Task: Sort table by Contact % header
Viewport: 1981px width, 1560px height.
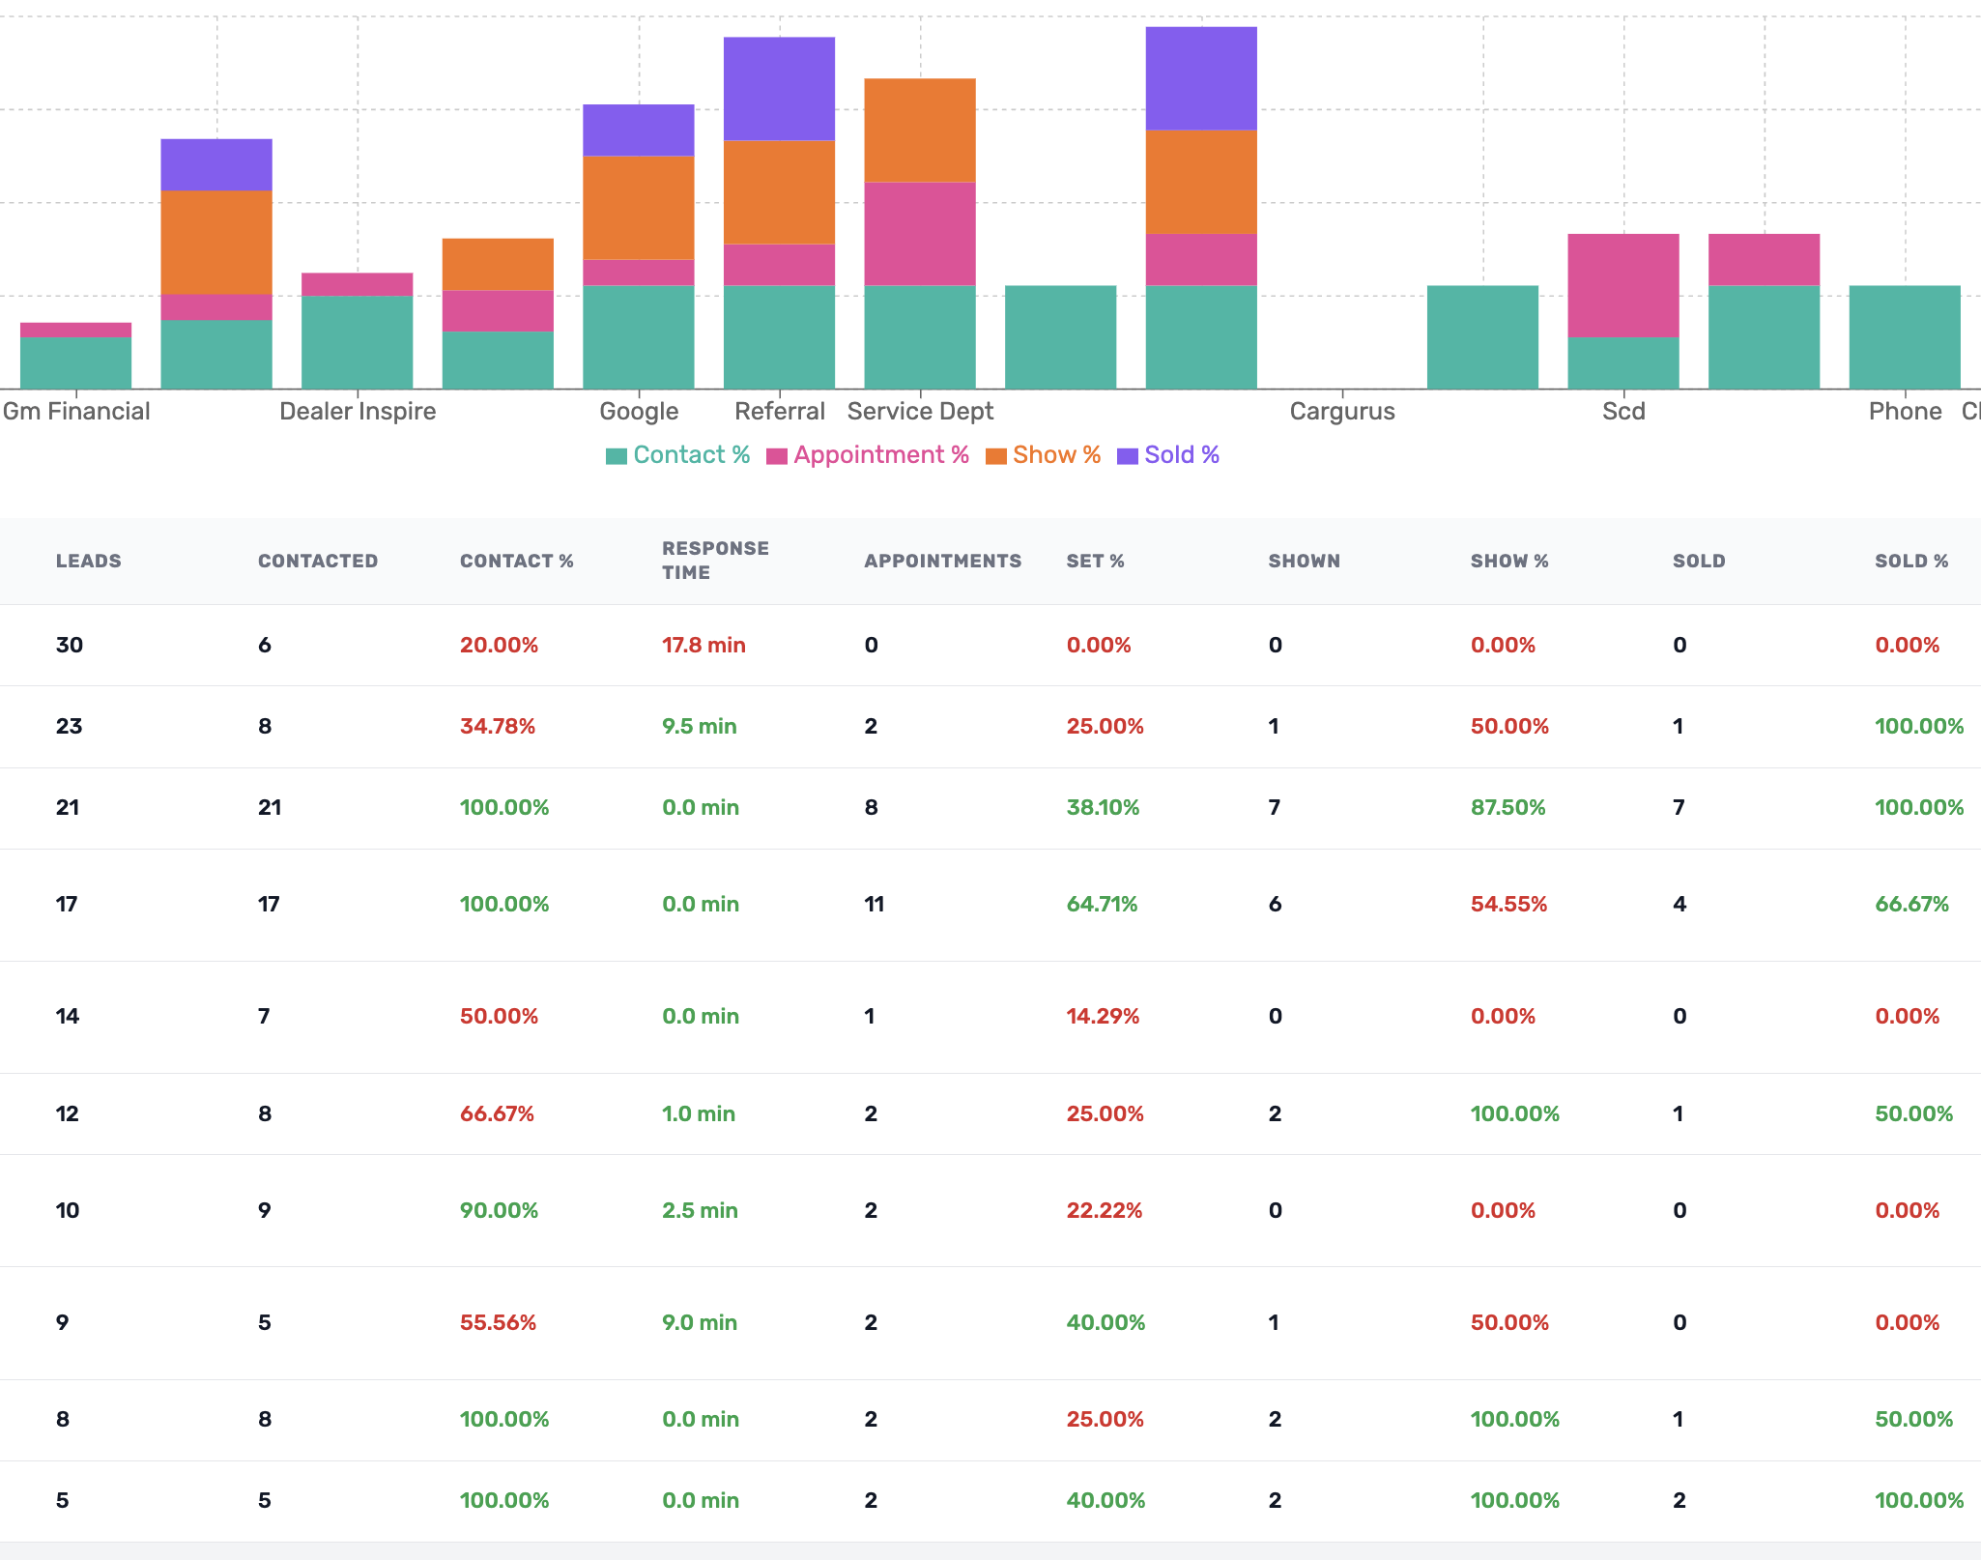Action: pyautogui.click(x=516, y=561)
